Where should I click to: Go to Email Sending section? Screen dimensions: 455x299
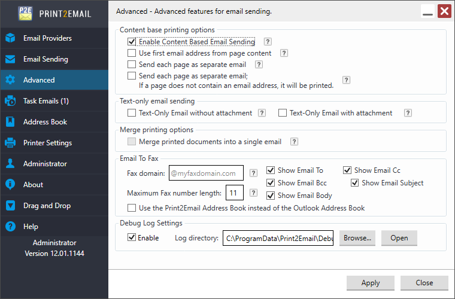(54, 59)
